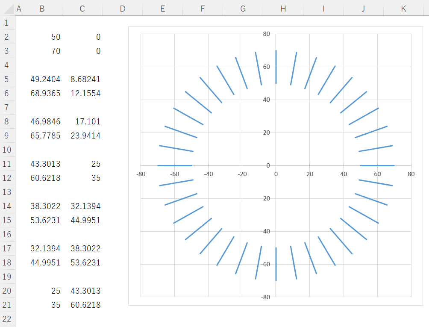Click the Select All corner triangle
The width and height of the screenshot is (429, 327).
click(7, 9)
